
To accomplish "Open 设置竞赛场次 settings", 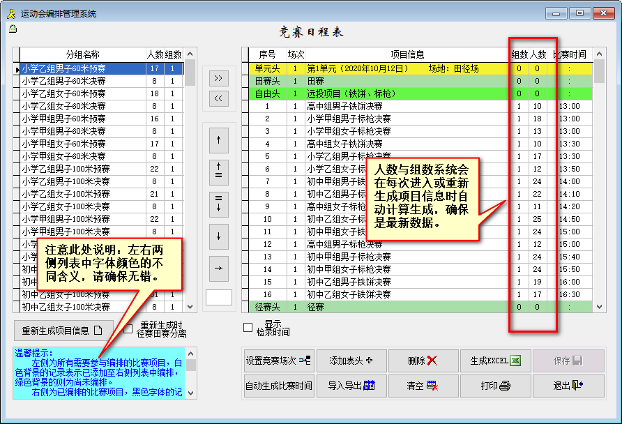I will [x=278, y=361].
